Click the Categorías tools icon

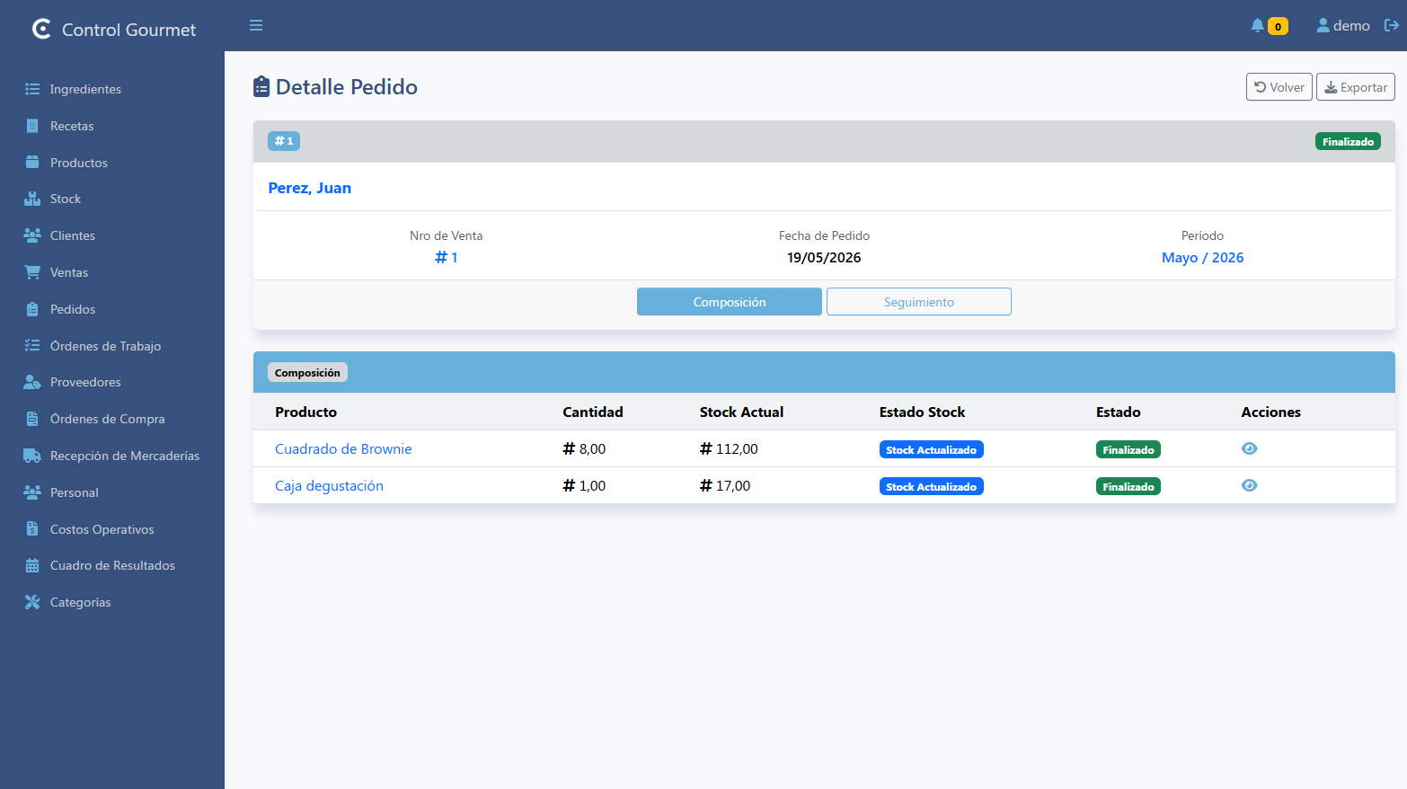pos(32,602)
